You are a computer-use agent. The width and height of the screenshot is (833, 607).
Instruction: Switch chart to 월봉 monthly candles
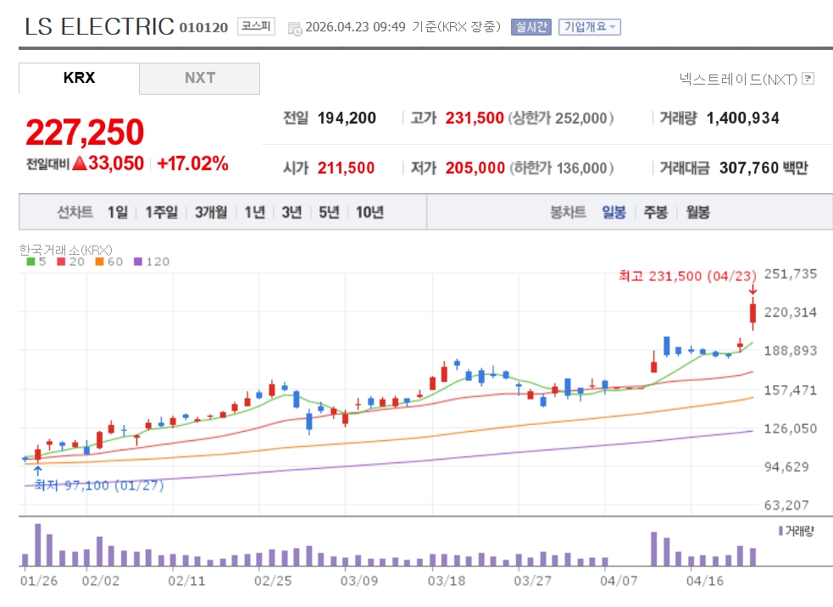coord(697,212)
